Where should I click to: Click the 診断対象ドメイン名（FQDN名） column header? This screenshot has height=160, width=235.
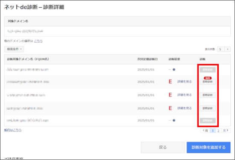coord(28,59)
